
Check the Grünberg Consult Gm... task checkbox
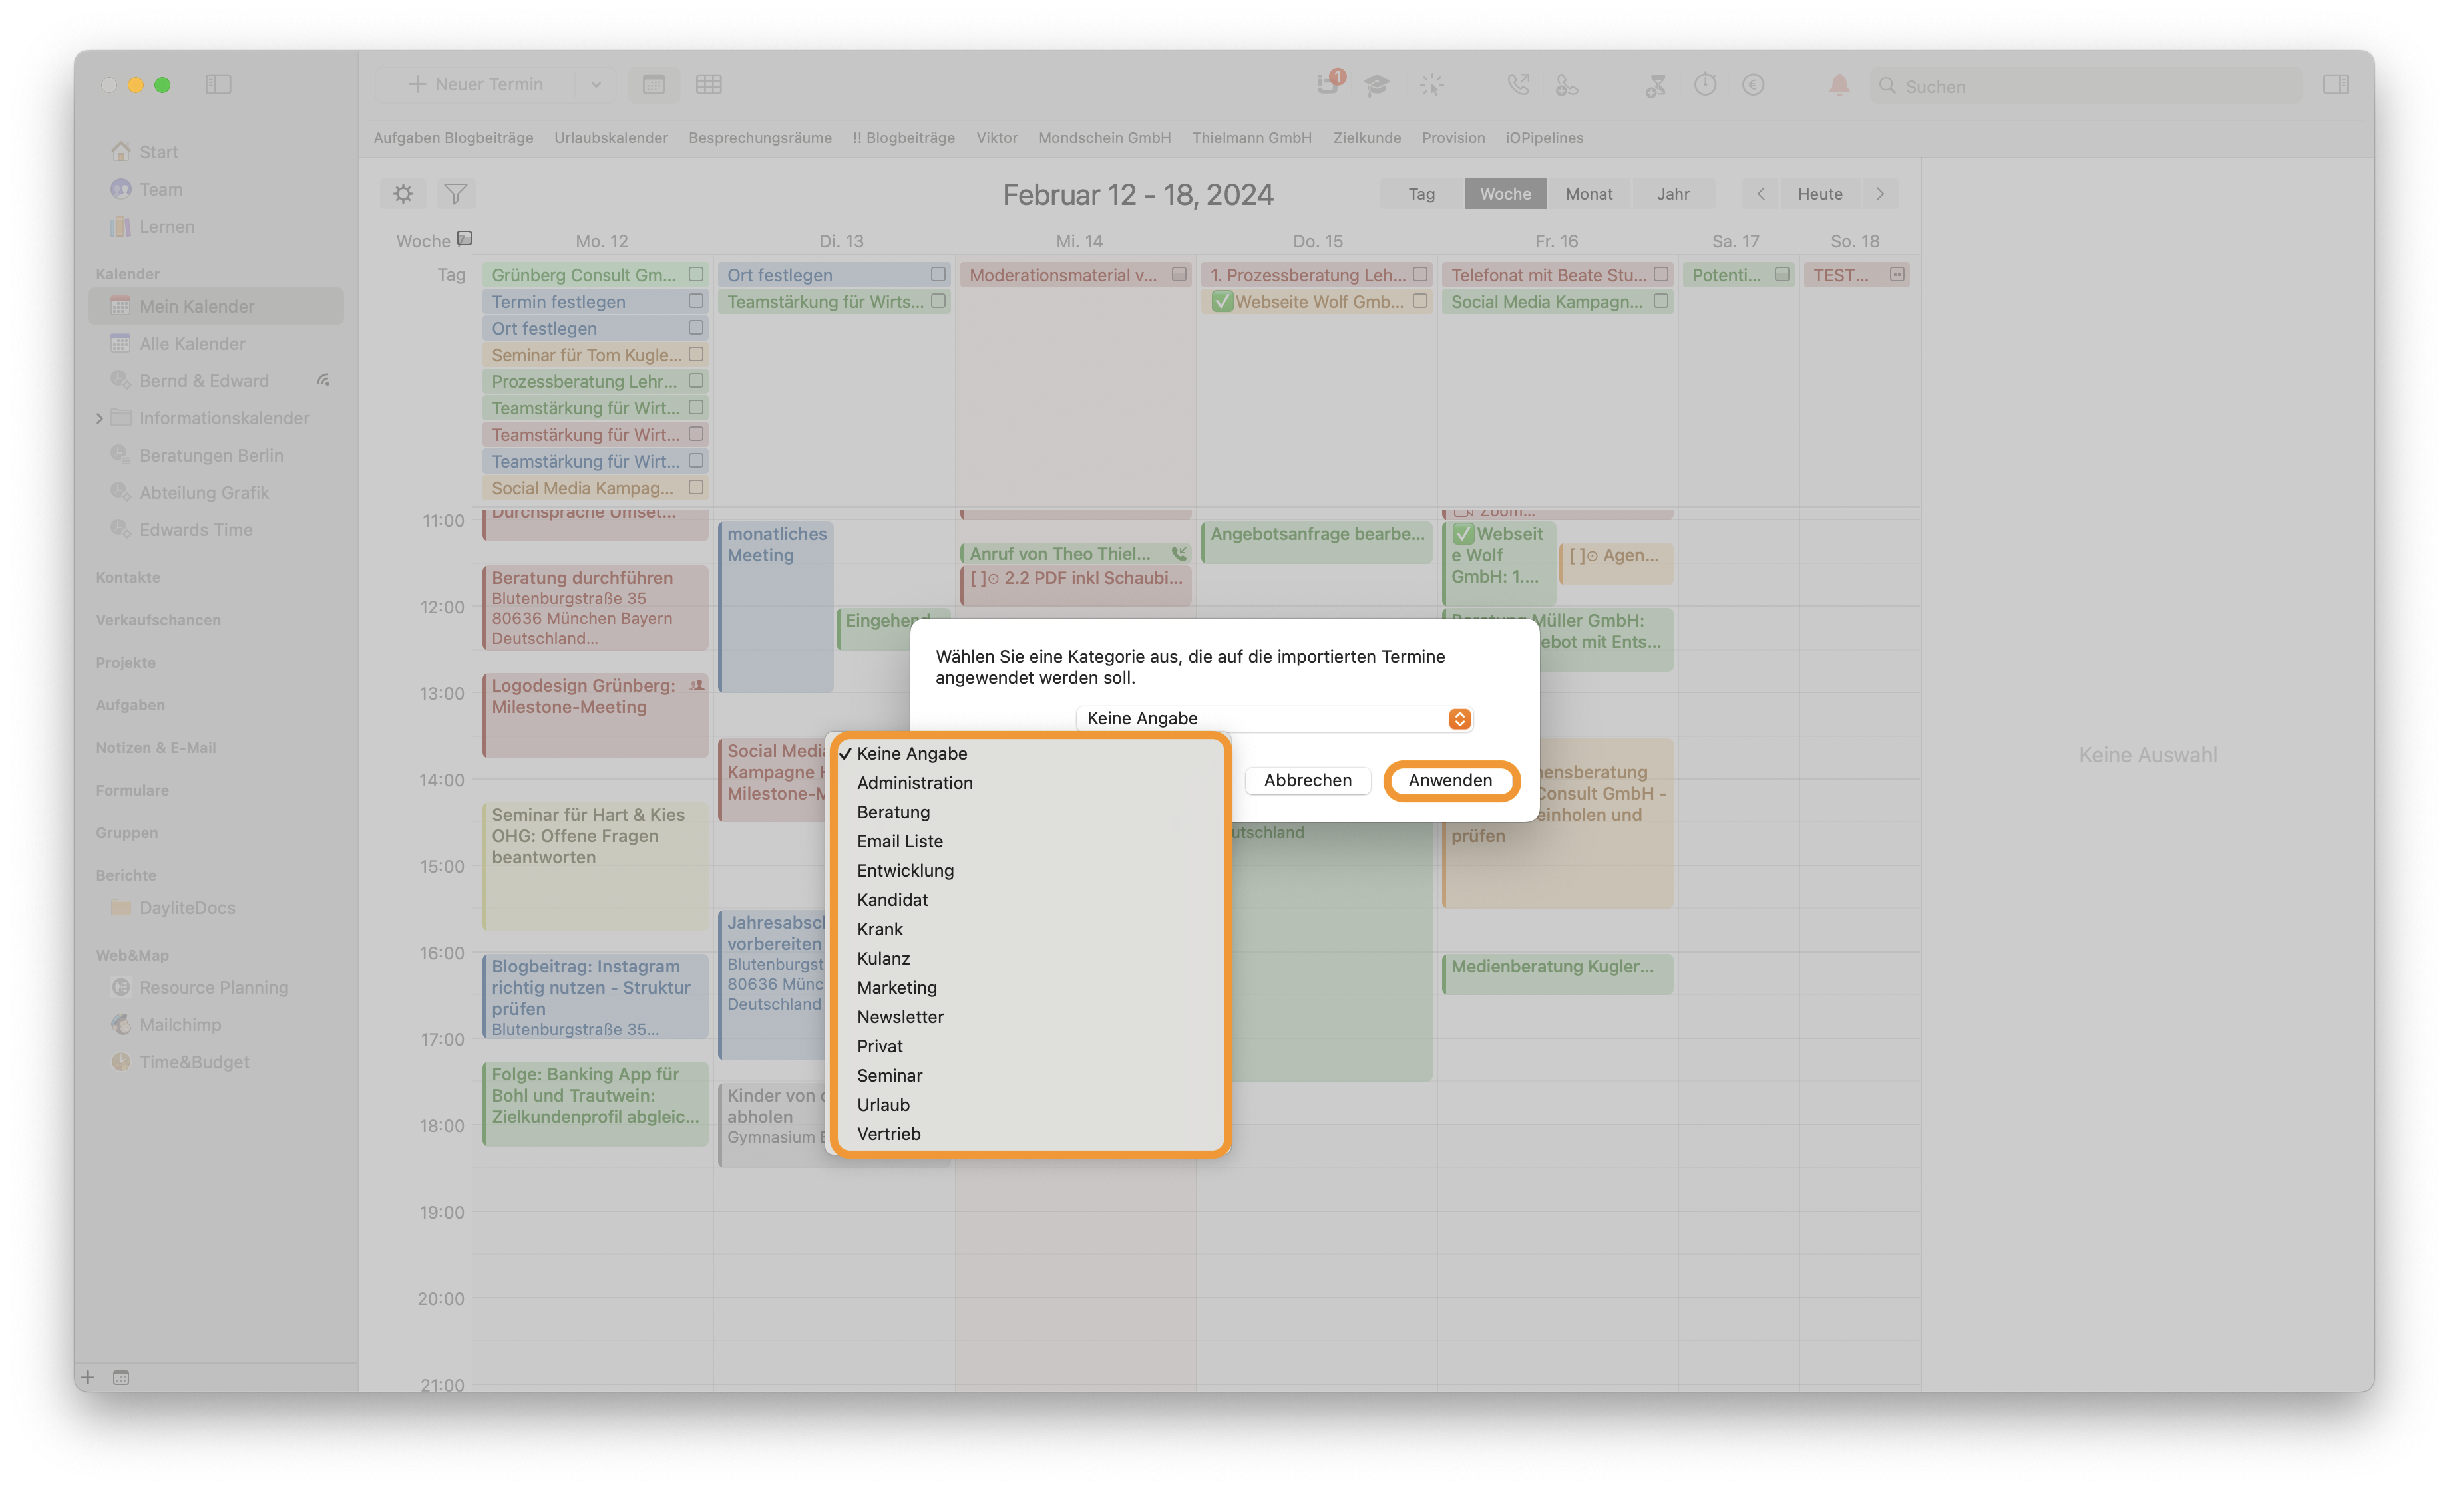click(695, 274)
